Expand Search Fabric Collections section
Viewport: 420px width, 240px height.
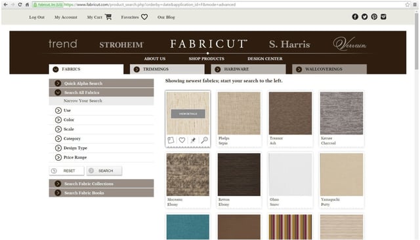[x=101, y=184]
